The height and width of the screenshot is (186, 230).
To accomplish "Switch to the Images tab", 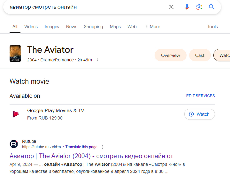I will [52, 27].
